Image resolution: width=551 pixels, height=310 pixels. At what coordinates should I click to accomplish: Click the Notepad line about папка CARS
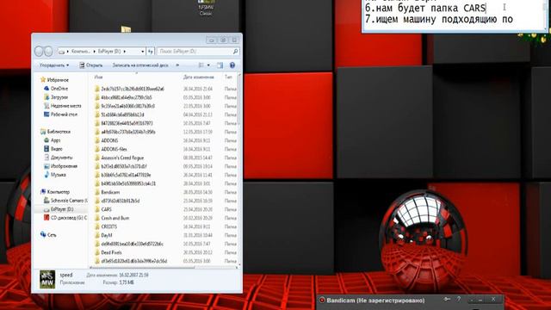click(425, 8)
